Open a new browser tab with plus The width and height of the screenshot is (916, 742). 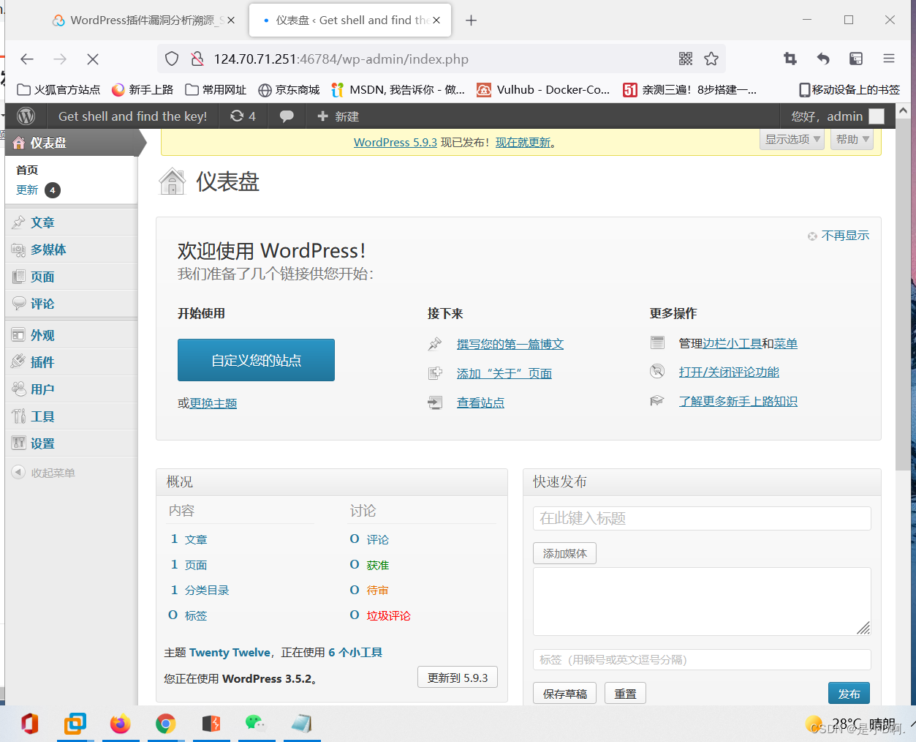coord(472,20)
